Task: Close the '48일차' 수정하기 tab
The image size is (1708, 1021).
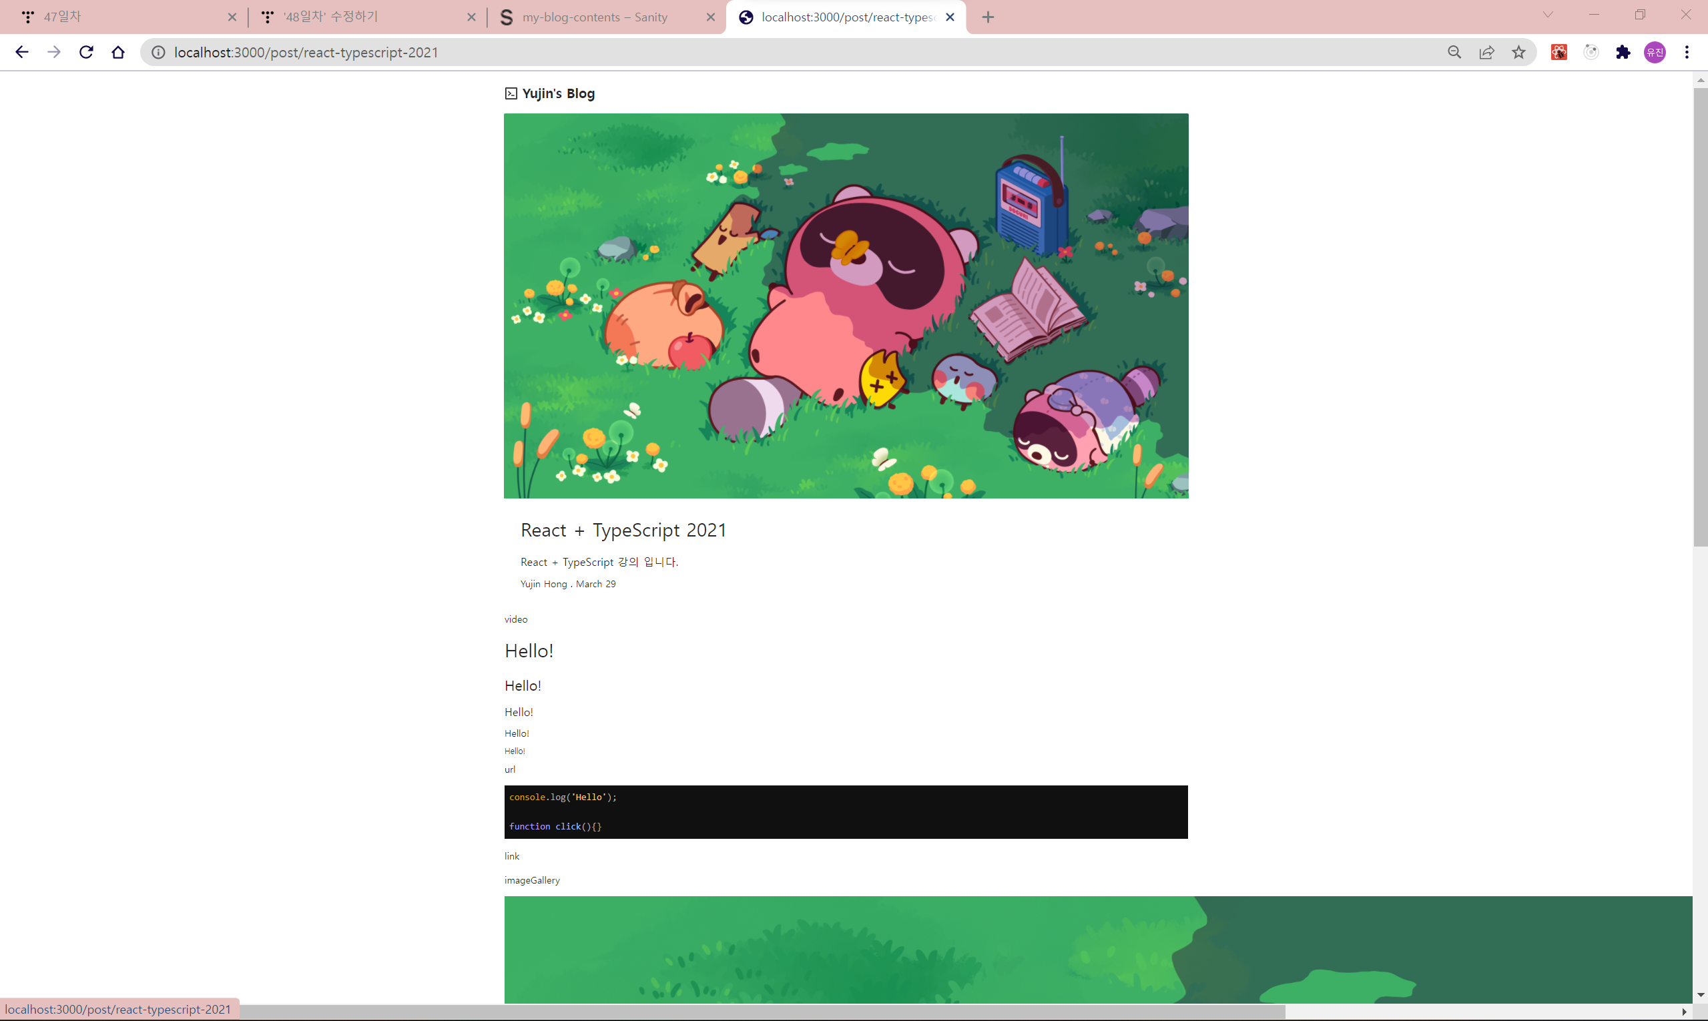Action: point(471,17)
